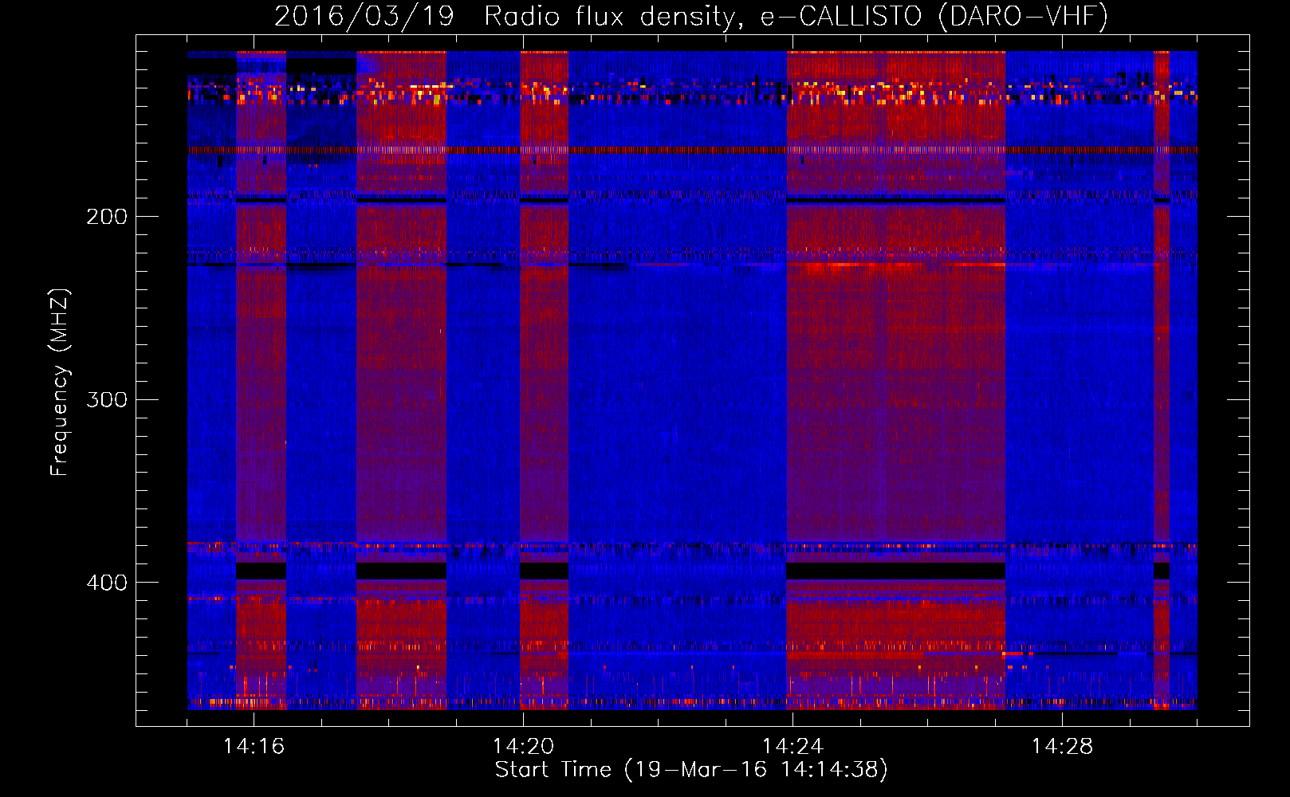The height and width of the screenshot is (797, 1290).
Task: Click the 'Start Time (19-Mar-16 14:14:38)' label
Action: point(691,770)
